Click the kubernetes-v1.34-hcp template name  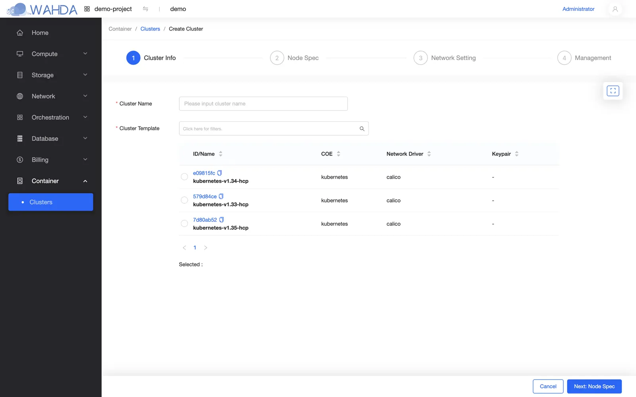point(221,181)
